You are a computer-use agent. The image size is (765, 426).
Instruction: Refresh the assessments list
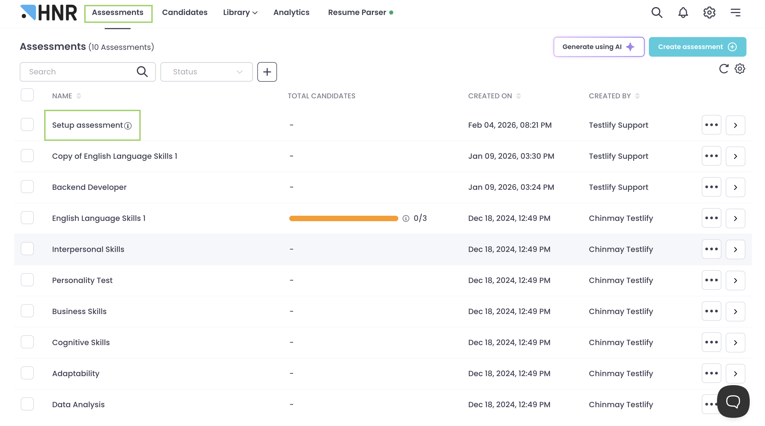point(724,69)
